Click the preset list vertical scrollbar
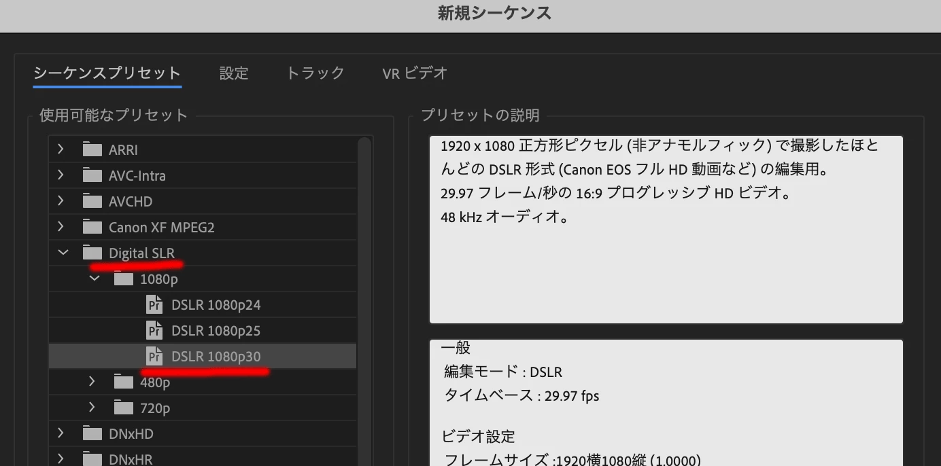Viewport: 941px width, 466px height. pyautogui.click(x=364, y=301)
